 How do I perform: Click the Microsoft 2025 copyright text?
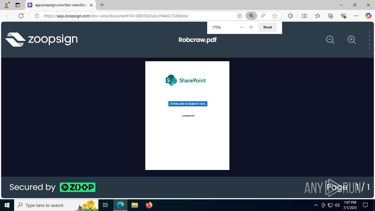[x=188, y=116]
